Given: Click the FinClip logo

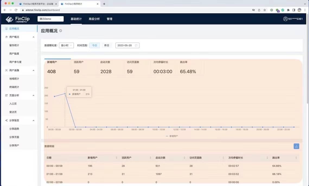Looking at the screenshot, I should (18, 19).
